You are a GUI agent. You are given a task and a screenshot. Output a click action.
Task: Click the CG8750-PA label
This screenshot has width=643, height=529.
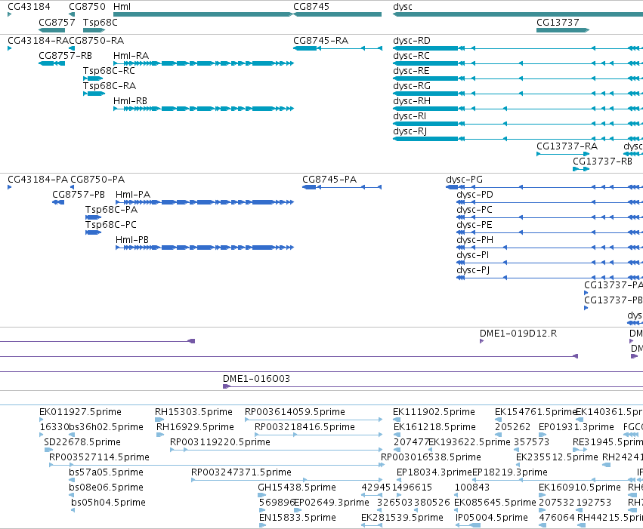click(x=97, y=180)
